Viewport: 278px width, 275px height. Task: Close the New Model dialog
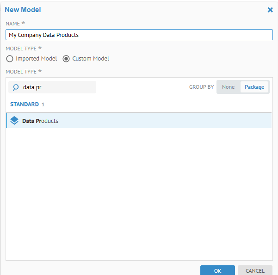270,9
